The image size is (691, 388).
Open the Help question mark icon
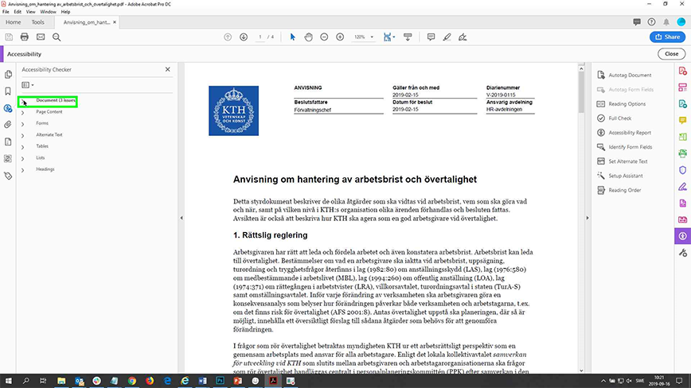(x=651, y=22)
